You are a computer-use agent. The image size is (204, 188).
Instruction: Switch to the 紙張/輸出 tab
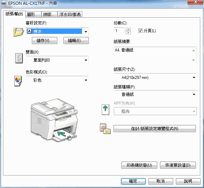[14, 14]
